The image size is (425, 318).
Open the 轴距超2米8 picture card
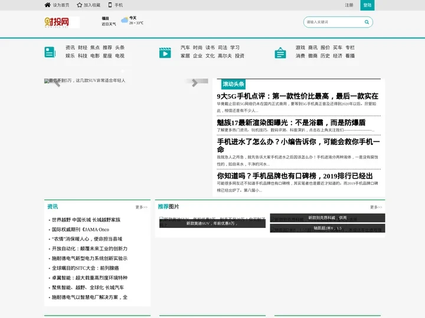coord(328,228)
